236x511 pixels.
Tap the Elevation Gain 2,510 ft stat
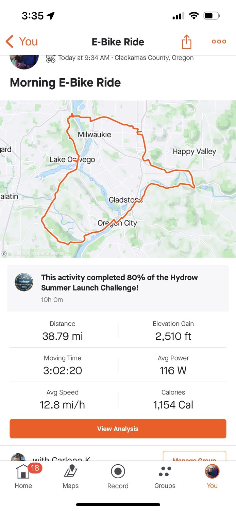173,331
